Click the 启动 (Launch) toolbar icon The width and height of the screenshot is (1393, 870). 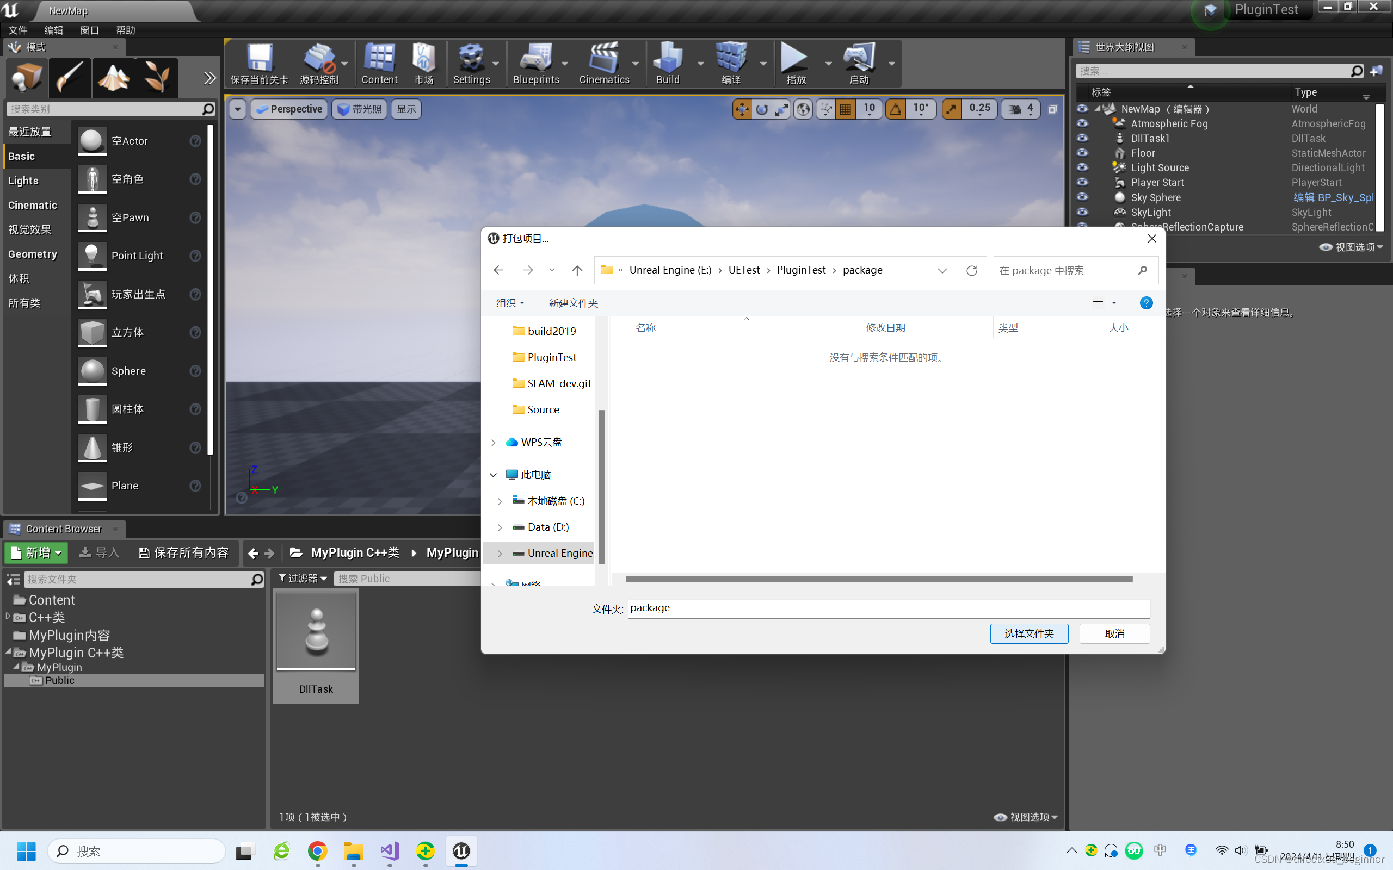coord(859,63)
